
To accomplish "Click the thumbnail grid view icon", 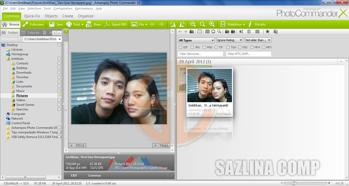I will 207,31.
